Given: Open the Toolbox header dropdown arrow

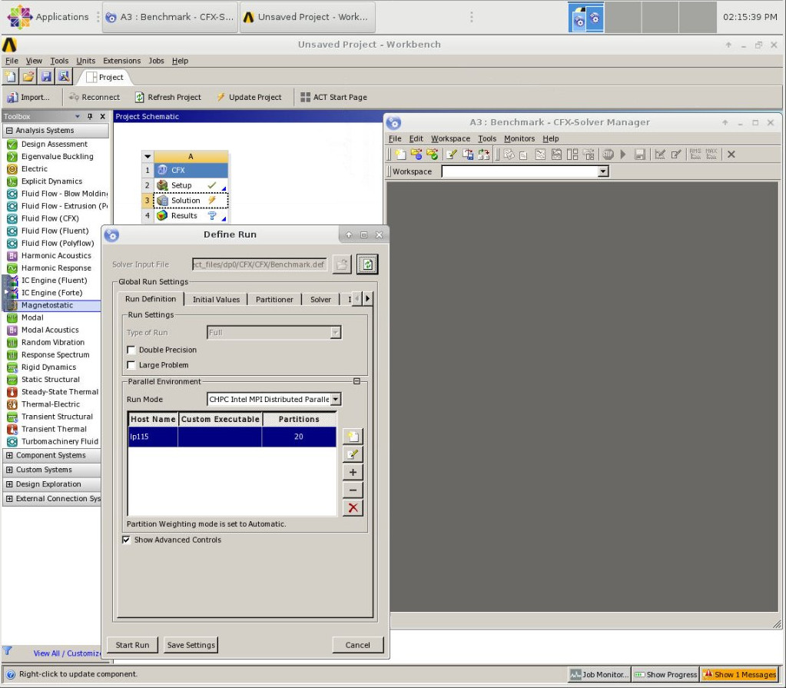Looking at the screenshot, I should tap(77, 116).
